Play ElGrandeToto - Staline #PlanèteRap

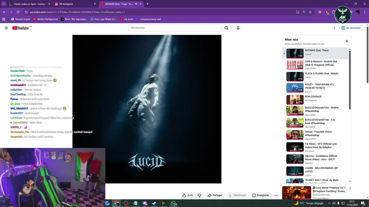[315, 111]
